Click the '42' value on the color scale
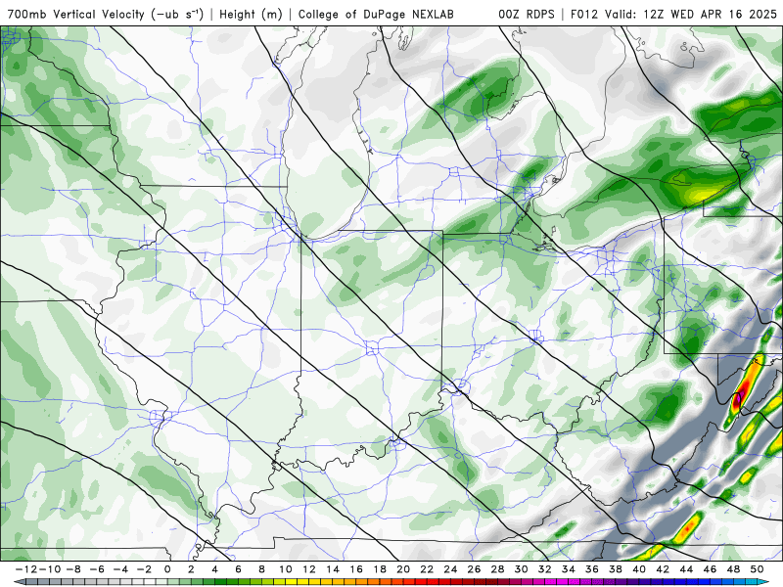 click(663, 569)
